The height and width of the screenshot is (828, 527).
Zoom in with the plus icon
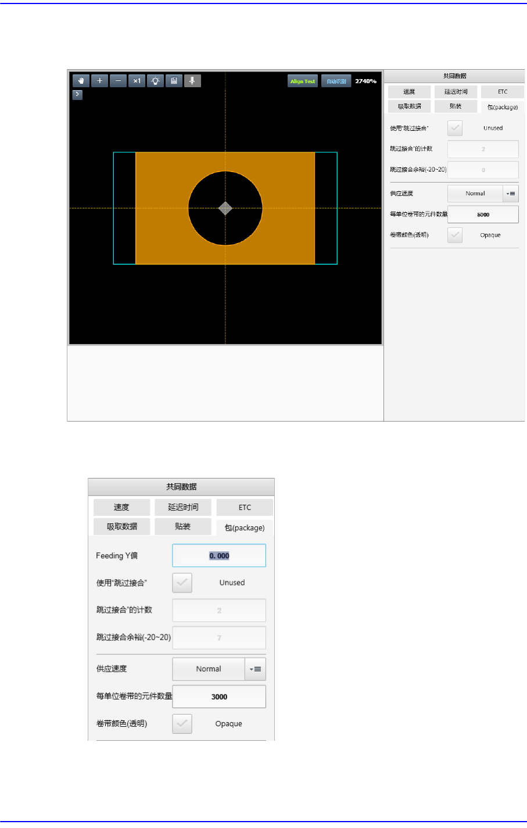(99, 81)
